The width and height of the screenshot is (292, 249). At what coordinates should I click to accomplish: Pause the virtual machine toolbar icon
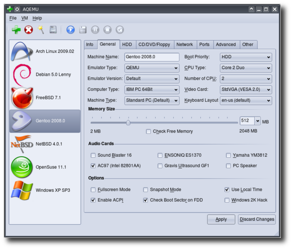tap(95, 30)
